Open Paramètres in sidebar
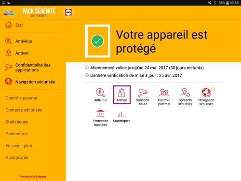241x181 pixels. [16, 134]
